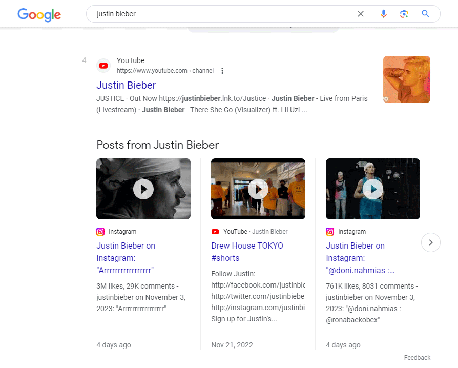Click the Instagram icon on the @doni.nahmias post
This screenshot has width=458, height=368.
(x=330, y=232)
